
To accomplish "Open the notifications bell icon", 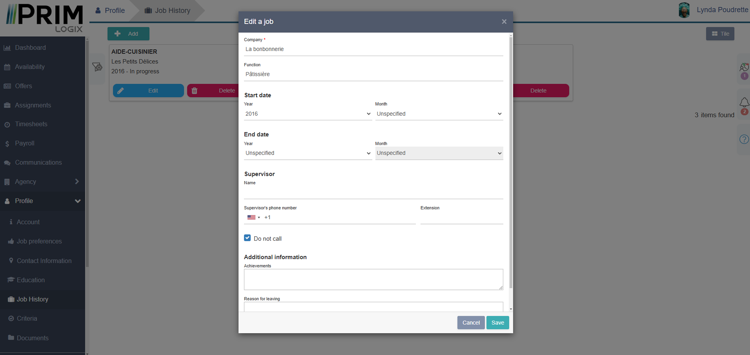I will tap(744, 103).
